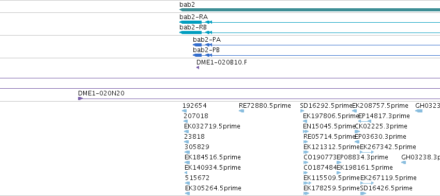This screenshot has height=196, width=440.
Task: Open the bab2-RA transcript label
Action: pos(193,17)
